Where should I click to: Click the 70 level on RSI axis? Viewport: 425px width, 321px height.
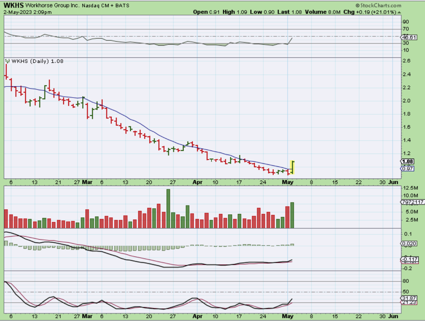click(406, 29)
